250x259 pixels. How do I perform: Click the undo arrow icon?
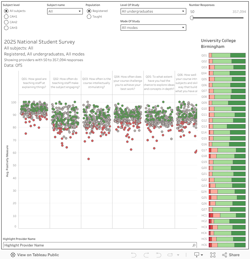coord(134,255)
